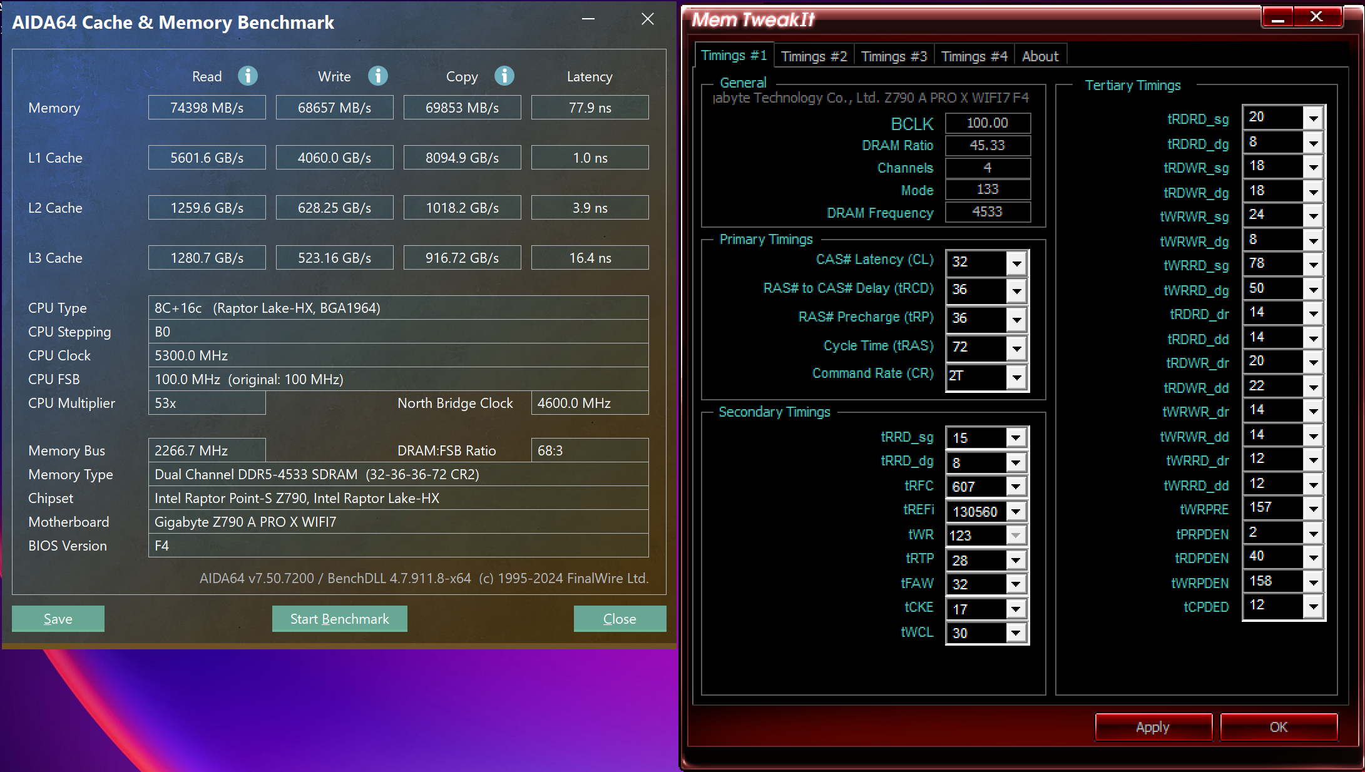Expand the tRRD_sg dropdown
Image resolution: width=1365 pixels, height=772 pixels.
1016,438
